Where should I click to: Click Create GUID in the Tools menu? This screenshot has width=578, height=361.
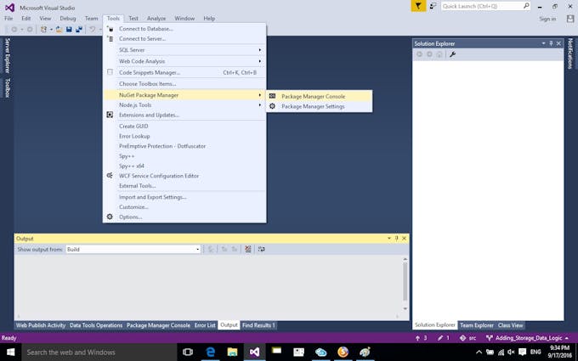tap(184, 126)
